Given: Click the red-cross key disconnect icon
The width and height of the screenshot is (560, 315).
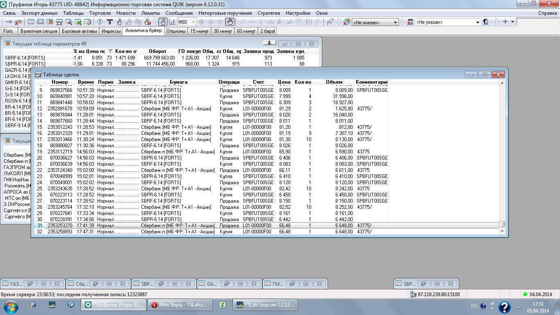Looking at the screenshot, I should click(x=18, y=22).
